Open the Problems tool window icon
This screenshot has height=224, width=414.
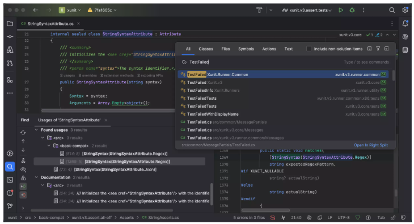[10, 193]
